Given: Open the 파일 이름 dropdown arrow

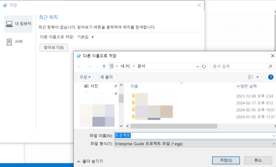Looking at the screenshot, I should click(274, 136).
